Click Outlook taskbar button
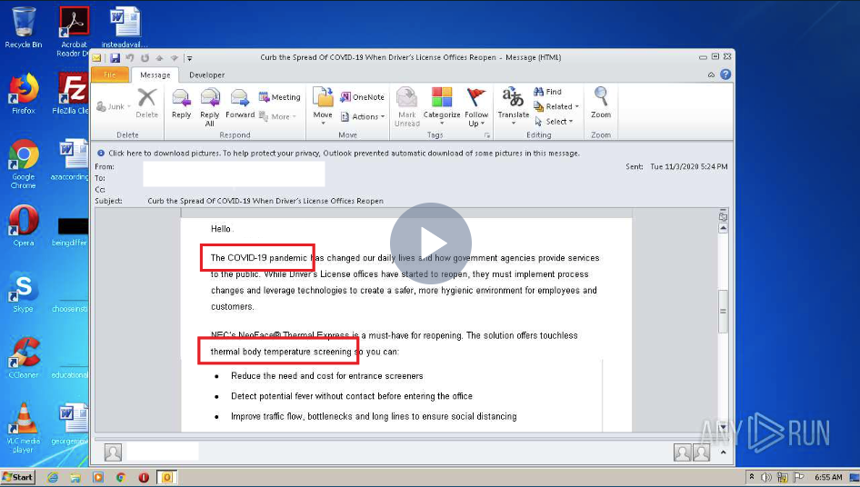 pyautogui.click(x=166, y=477)
